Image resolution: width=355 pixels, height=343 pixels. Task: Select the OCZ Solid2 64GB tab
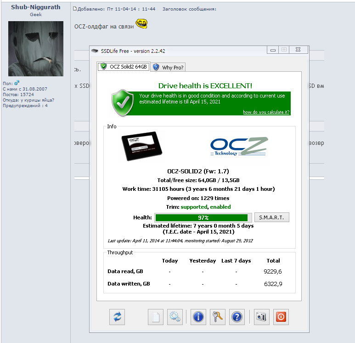pos(124,66)
